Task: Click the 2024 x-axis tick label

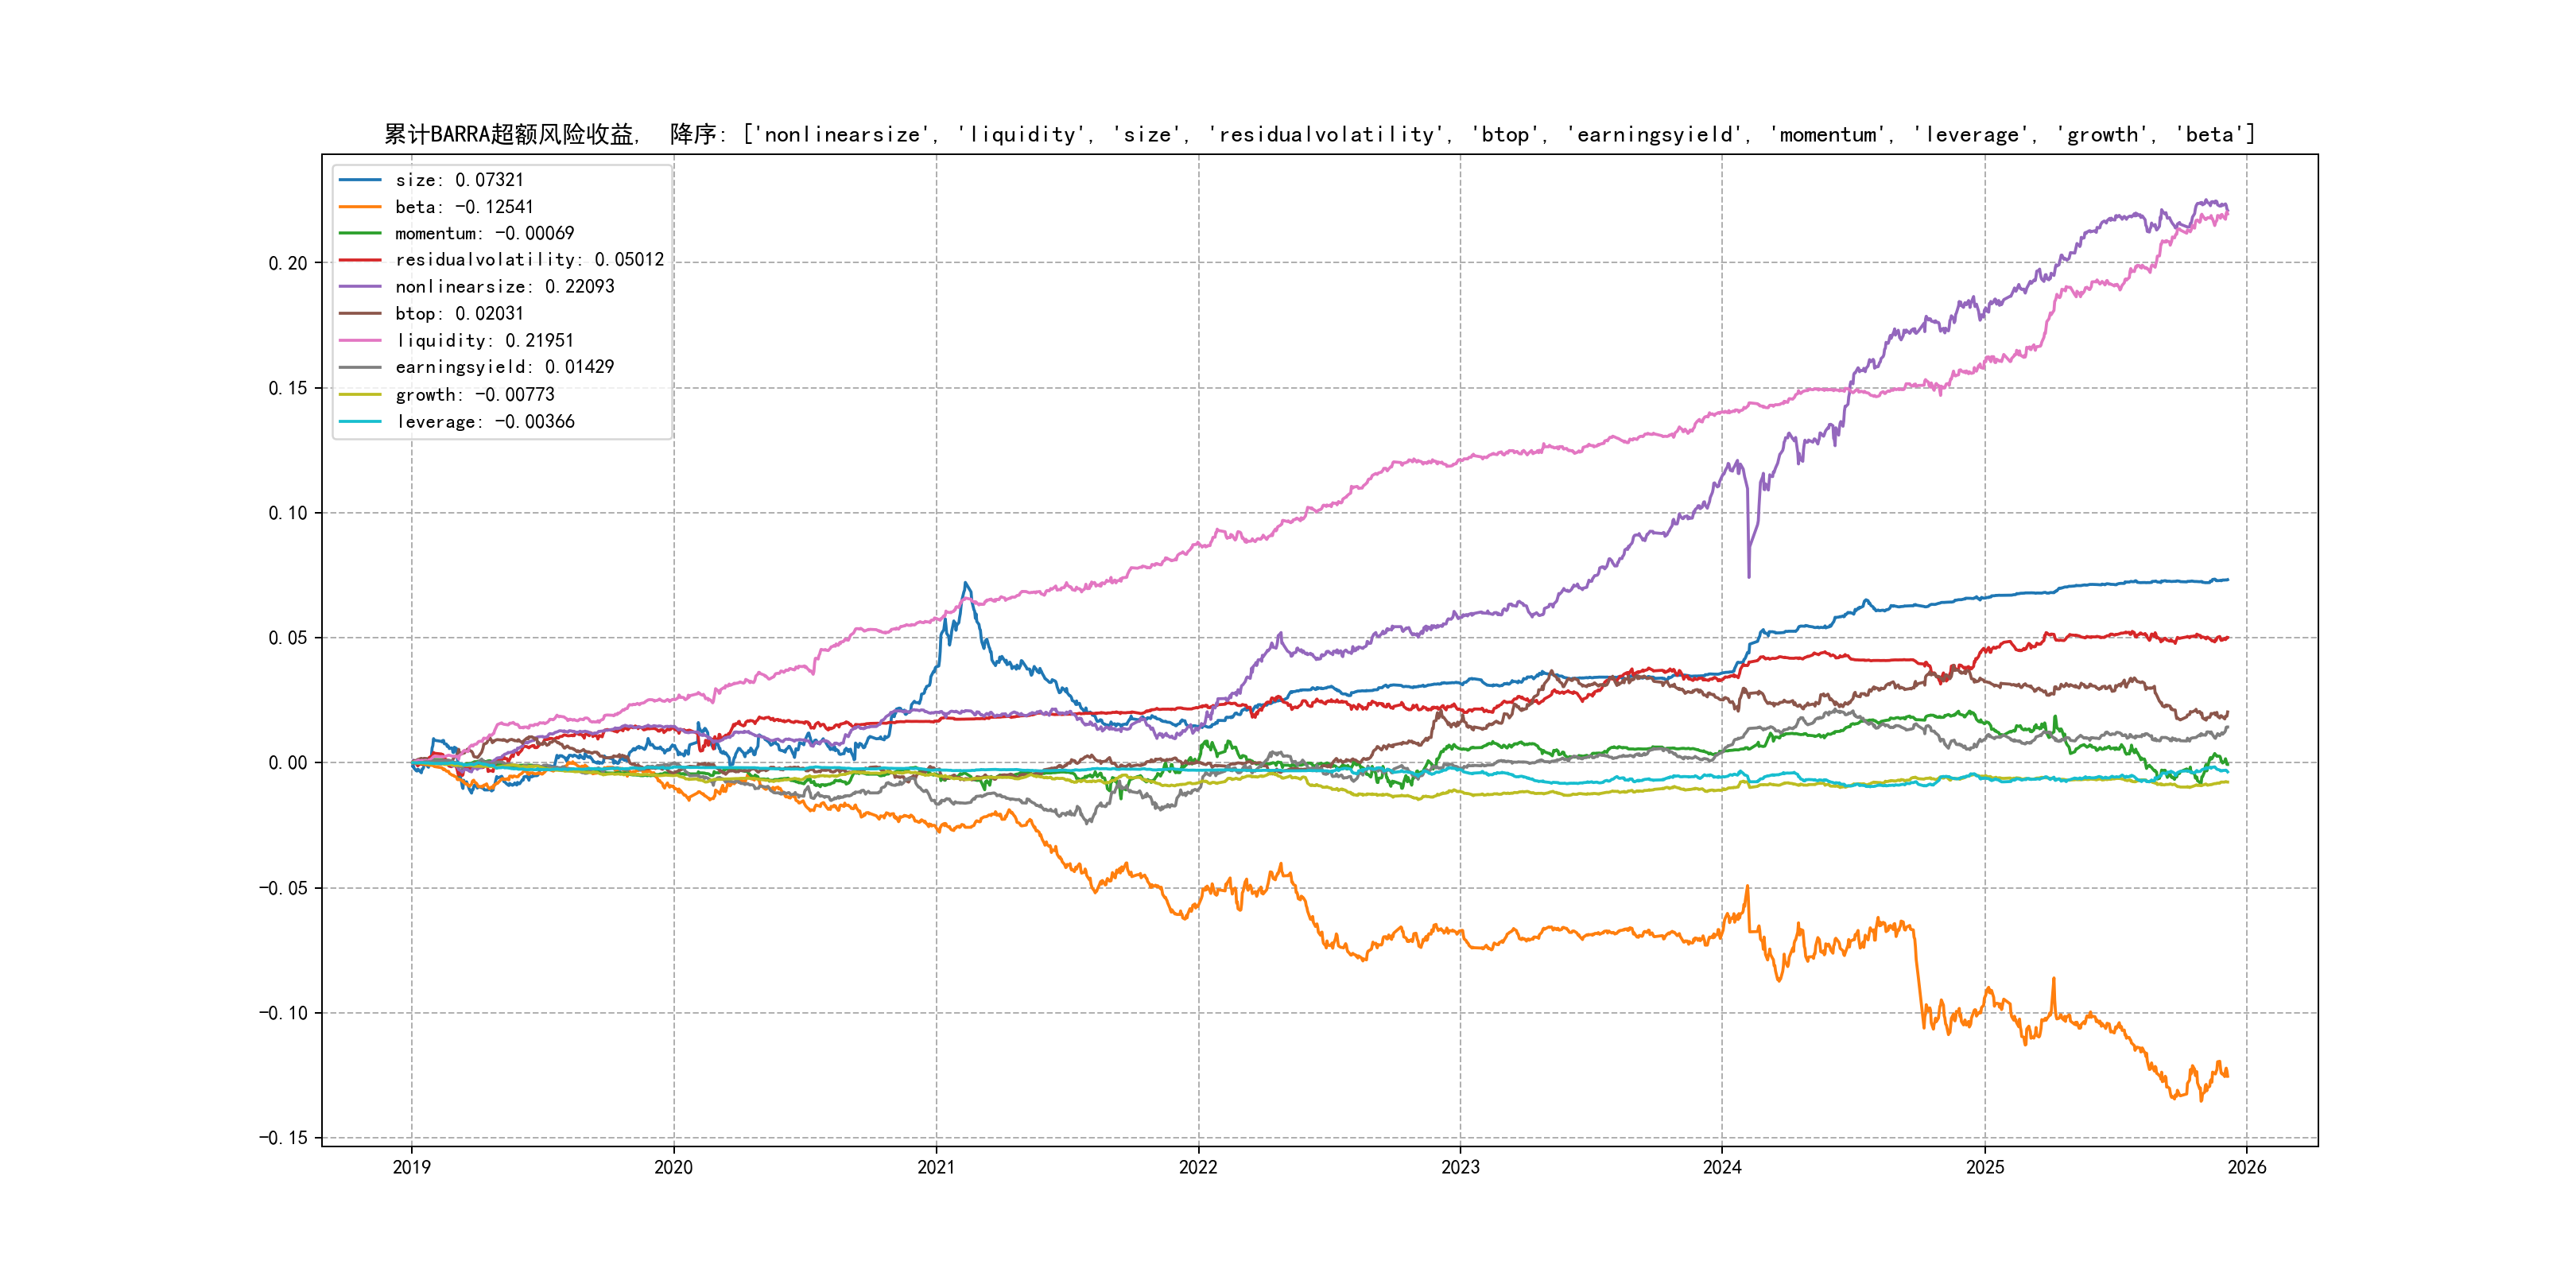Action: coord(1722,1167)
